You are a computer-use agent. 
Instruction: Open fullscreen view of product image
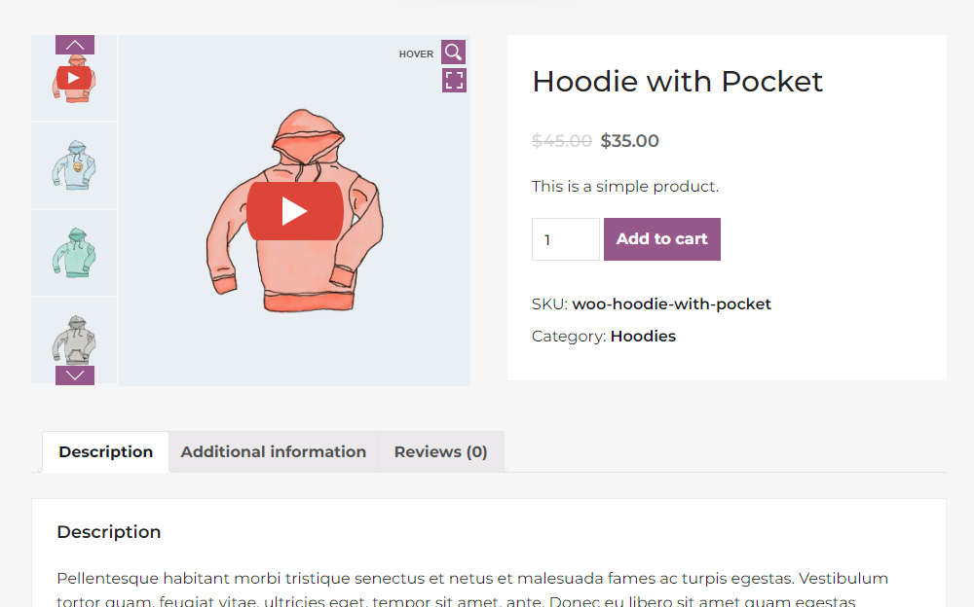coord(454,80)
